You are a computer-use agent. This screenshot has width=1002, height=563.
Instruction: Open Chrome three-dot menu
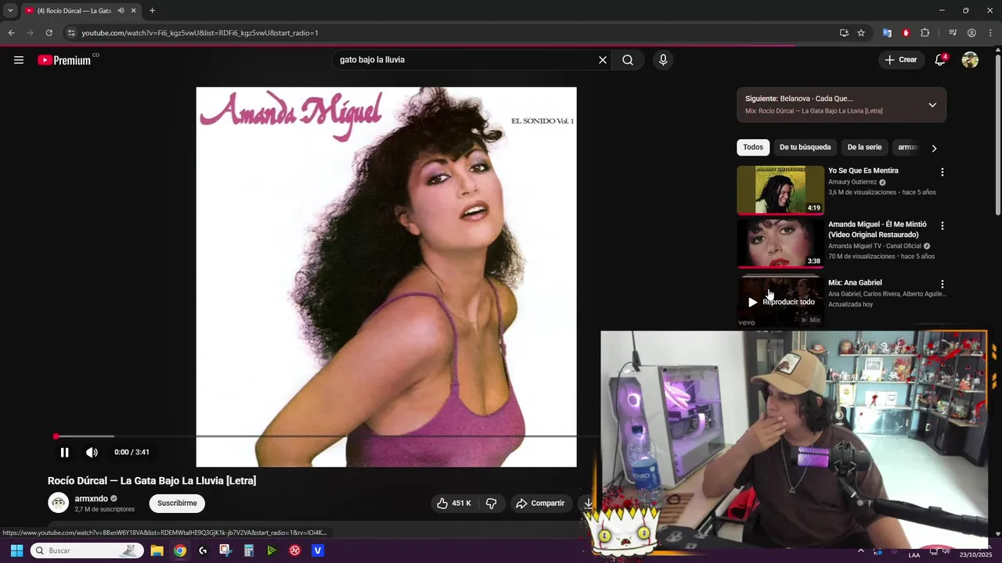click(989, 33)
